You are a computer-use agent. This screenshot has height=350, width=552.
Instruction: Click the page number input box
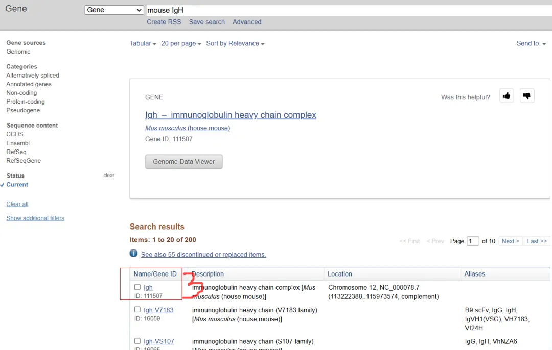[x=473, y=241]
